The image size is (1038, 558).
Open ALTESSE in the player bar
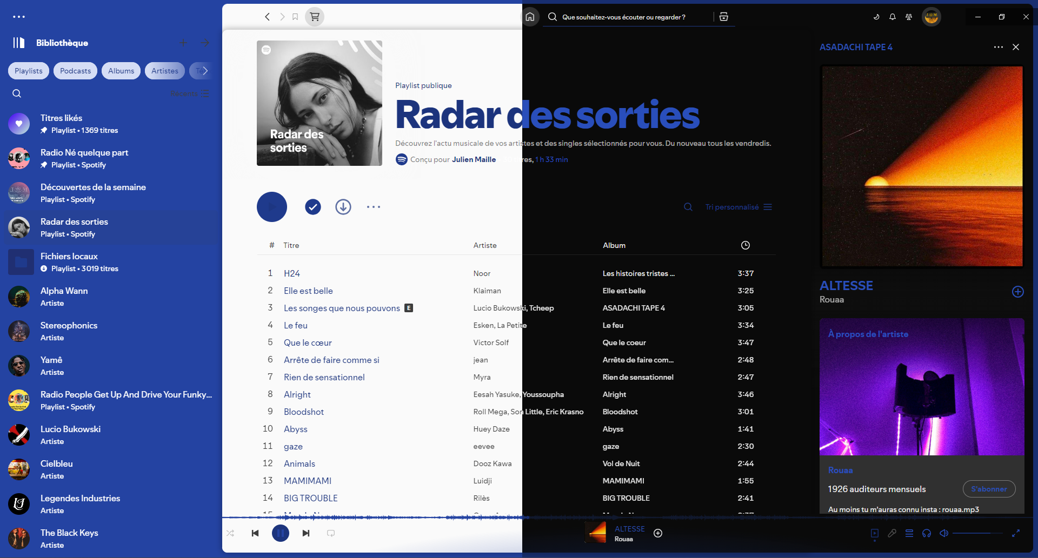[629, 529]
